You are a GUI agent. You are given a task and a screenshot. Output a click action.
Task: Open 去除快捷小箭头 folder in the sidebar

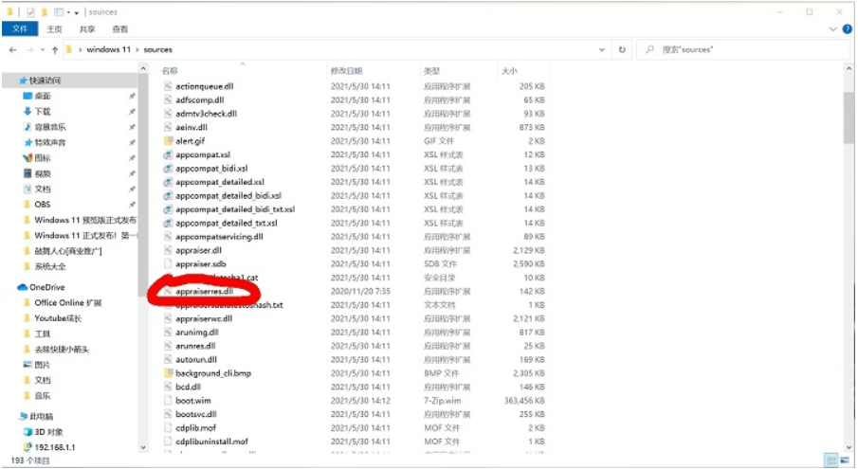[x=62, y=349]
